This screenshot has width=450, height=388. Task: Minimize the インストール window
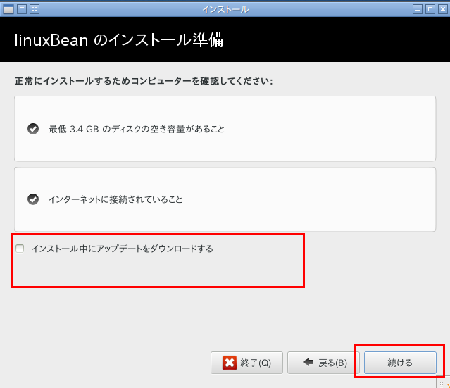[x=418, y=9]
